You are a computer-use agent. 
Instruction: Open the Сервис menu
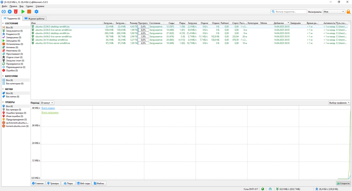(x=29, y=6)
